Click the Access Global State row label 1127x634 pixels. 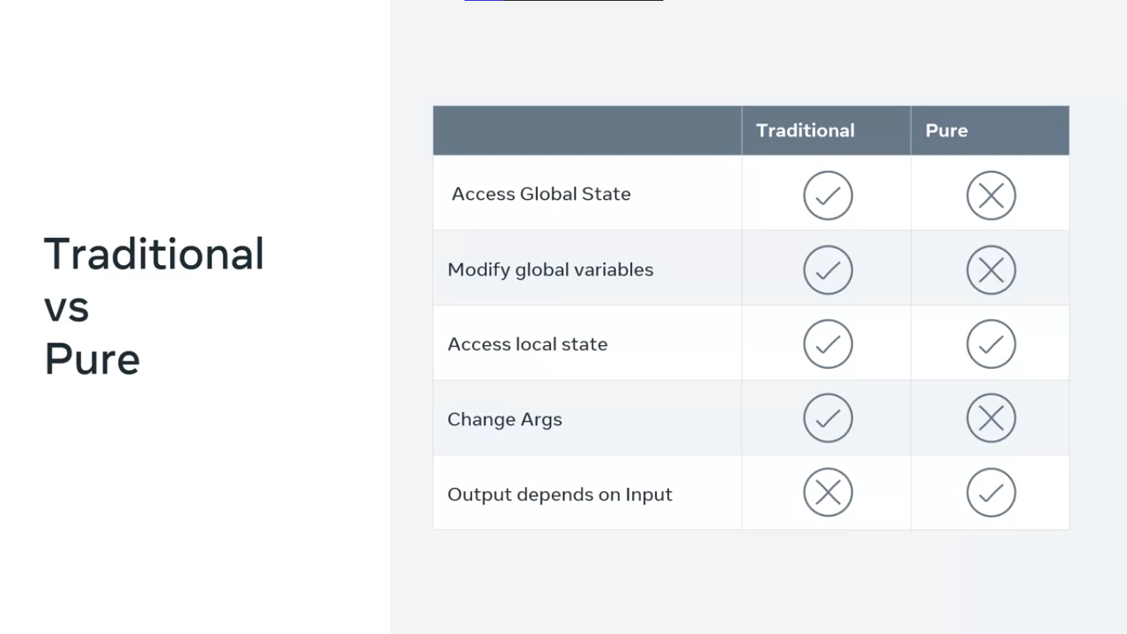pos(541,194)
